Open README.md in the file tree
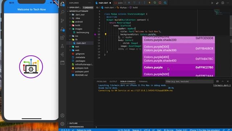The width and height of the screenshot is (232, 131). click(81, 75)
